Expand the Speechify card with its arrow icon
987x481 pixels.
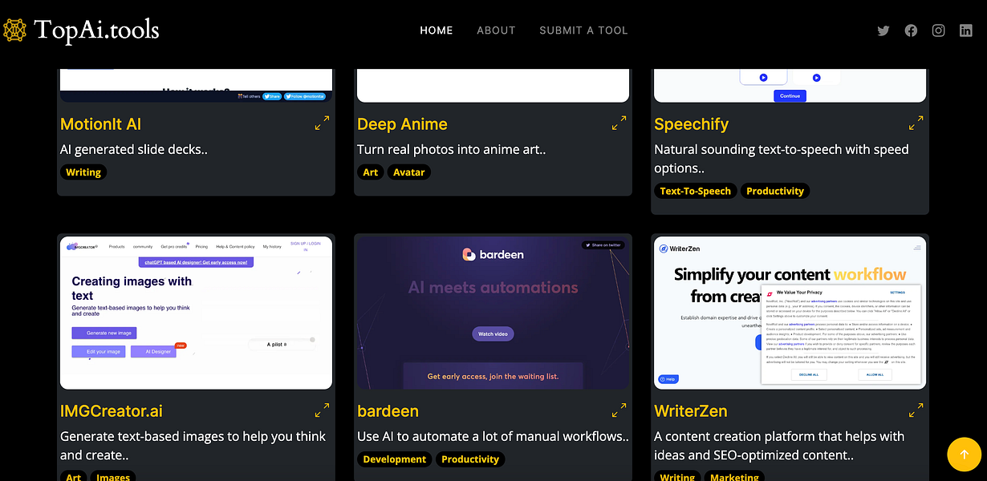click(916, 123)
